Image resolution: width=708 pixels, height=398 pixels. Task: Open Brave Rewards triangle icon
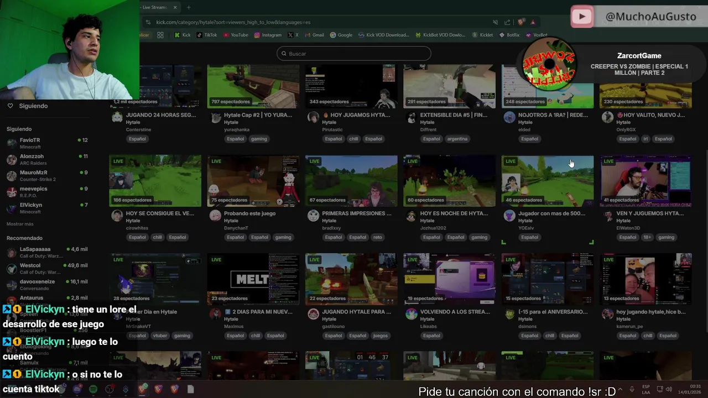(533, 22)
